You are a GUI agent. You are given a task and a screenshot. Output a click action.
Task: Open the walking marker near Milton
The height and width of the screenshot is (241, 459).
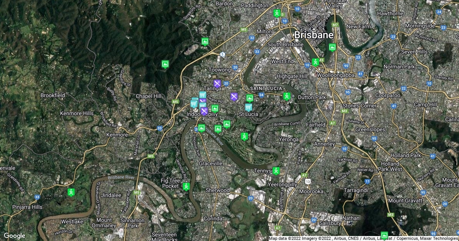[277, 13]
